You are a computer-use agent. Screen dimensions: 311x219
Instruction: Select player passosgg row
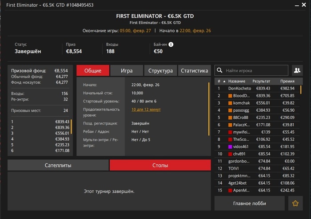(257, 110)
